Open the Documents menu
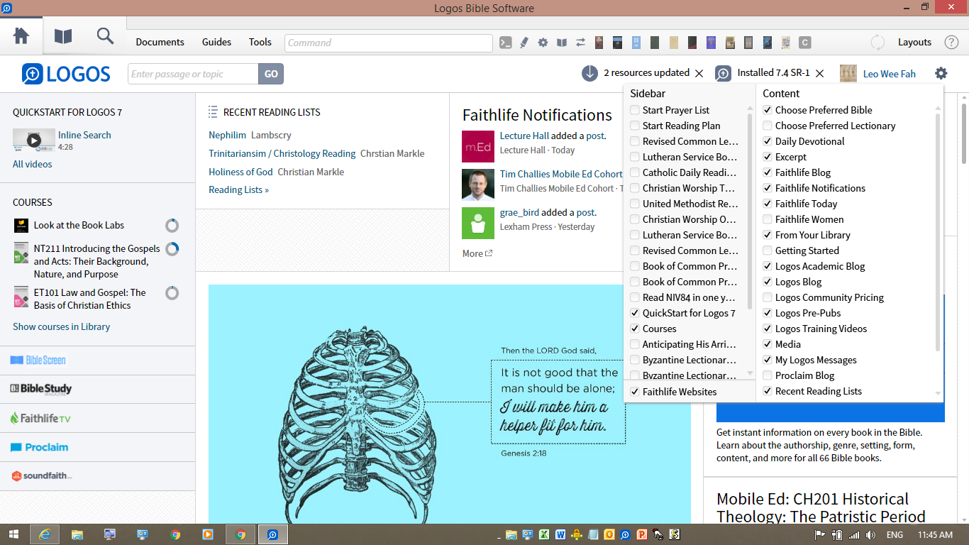Viewport: 969px width, 545px height. [160, 42]
